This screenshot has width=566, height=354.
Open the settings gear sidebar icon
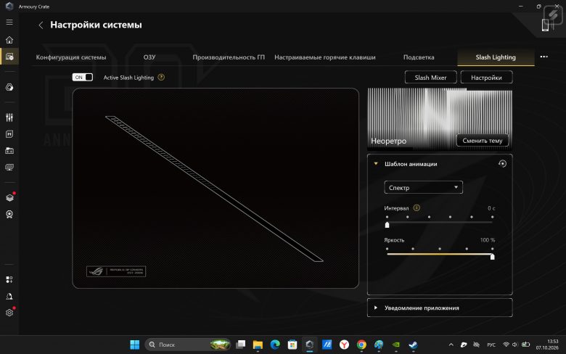click(9, 313)
